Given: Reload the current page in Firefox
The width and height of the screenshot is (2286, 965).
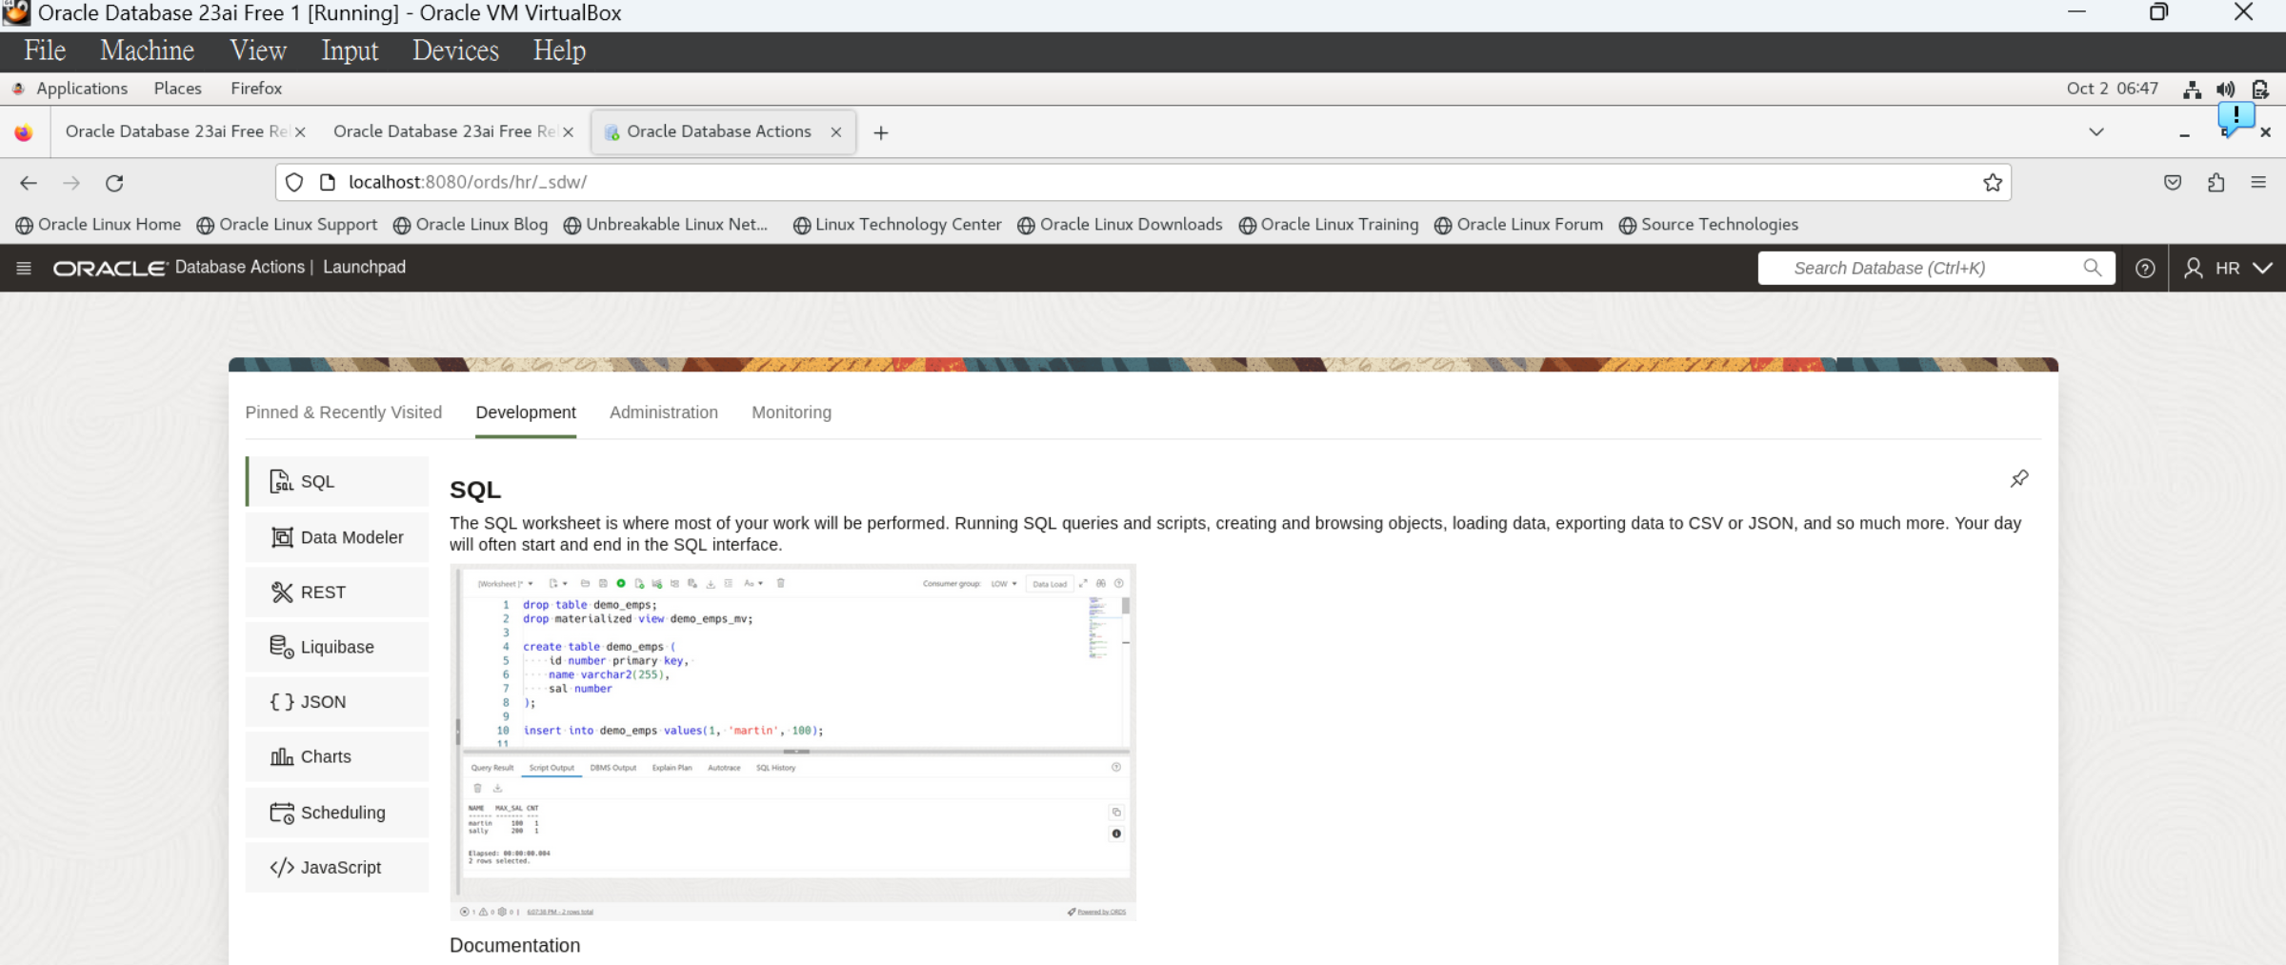Looking at the screenshot, I should pyautogui.click(x=114, y=183).
